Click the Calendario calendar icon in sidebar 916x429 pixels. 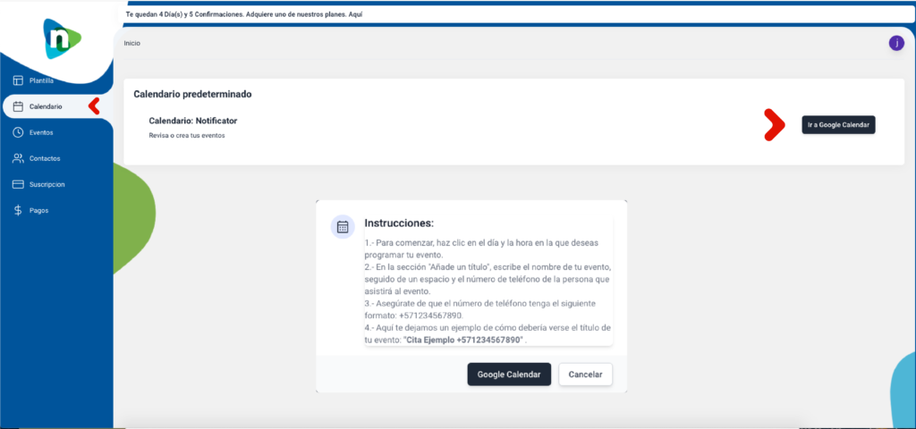pos(18,106)
